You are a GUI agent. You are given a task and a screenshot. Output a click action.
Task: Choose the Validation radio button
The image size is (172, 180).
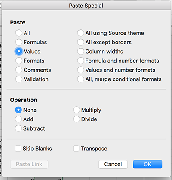click(x=19, y=79)
